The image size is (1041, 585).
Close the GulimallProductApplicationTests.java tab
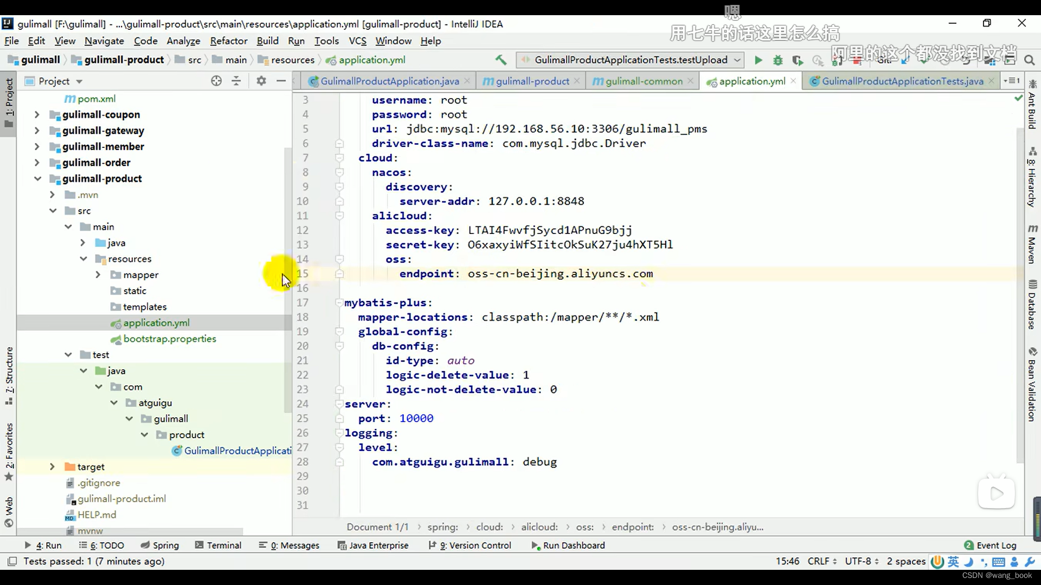(x=991, y=81)
